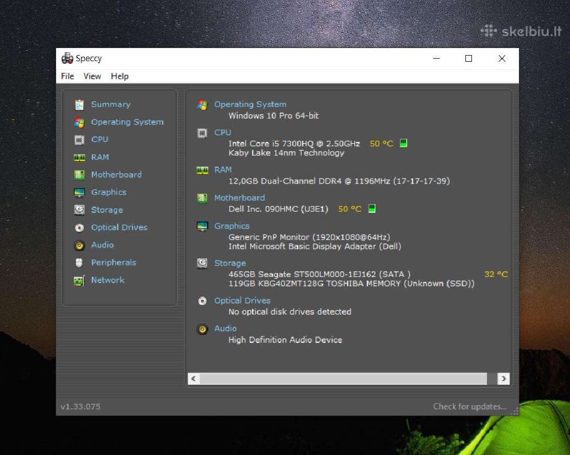Click the Storage drive icon in summary panel
The image size is (570, 455).
pyautogui.click(x=202, y=263)
